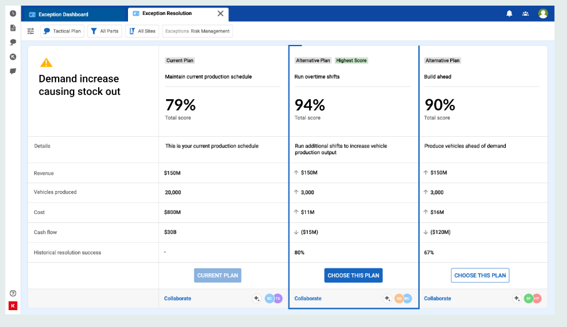Screen dimensions: 567x327
Task: Open the notifications bell
Action: (x=510, y=14)
